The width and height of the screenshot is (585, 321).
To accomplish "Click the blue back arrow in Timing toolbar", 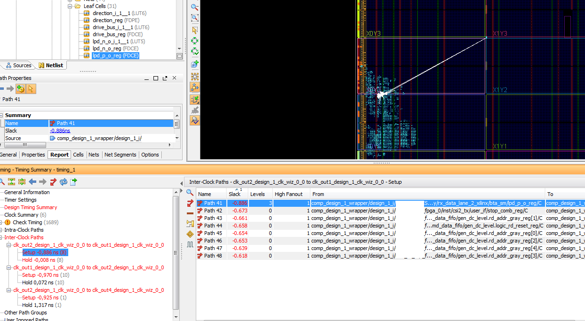I will point(32,181).
